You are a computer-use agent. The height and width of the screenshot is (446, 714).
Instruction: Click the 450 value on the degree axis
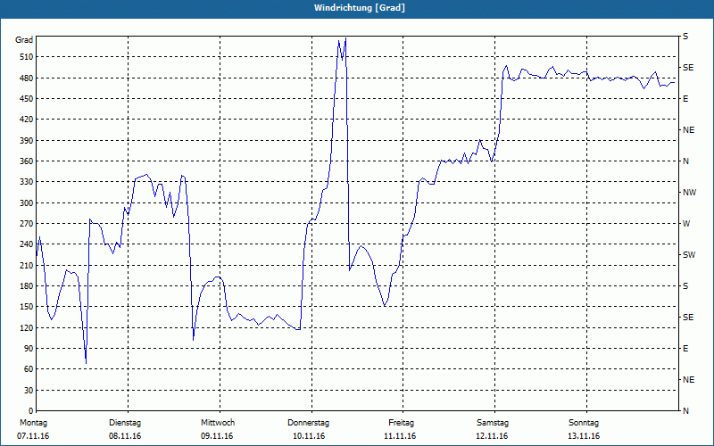coord(27,99)
